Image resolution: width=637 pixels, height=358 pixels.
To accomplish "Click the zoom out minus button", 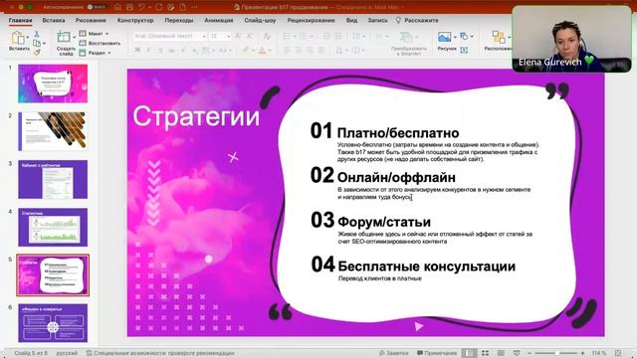I will (x=530, y=353).
